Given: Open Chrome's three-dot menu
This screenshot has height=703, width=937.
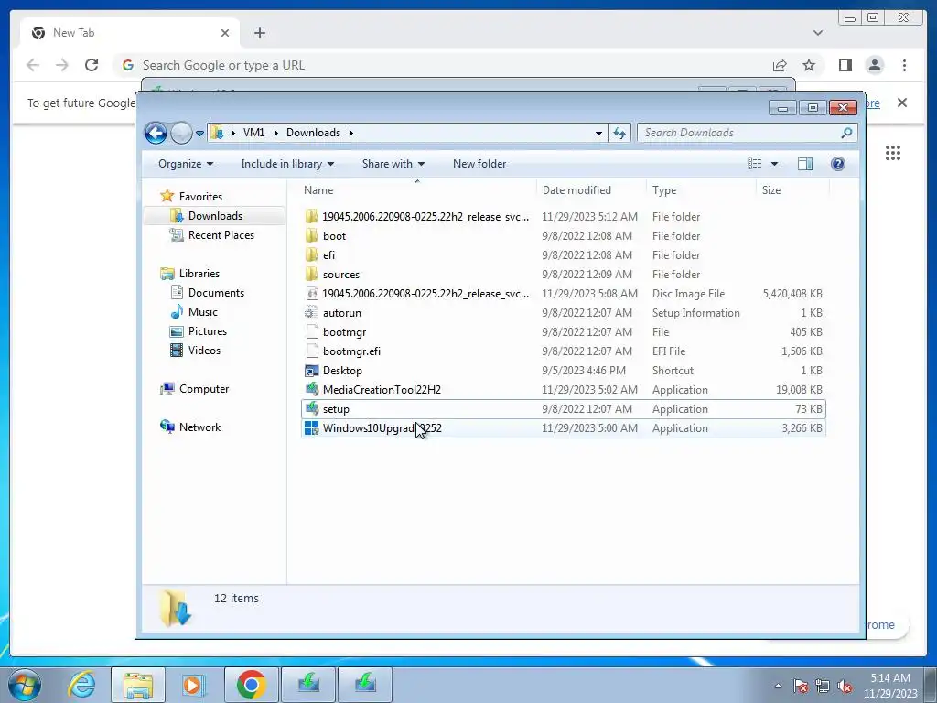Looking at the screenshot, I should [x=904, y=65].
